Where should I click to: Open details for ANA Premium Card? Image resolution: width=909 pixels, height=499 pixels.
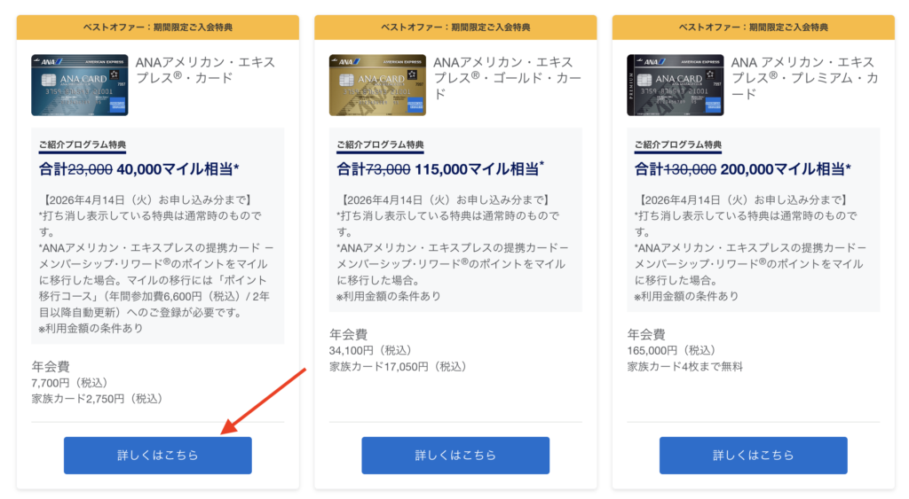click(x=753, y=456)
